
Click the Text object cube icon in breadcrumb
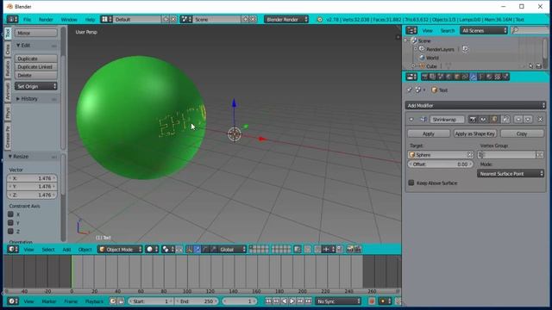point(434,90)
